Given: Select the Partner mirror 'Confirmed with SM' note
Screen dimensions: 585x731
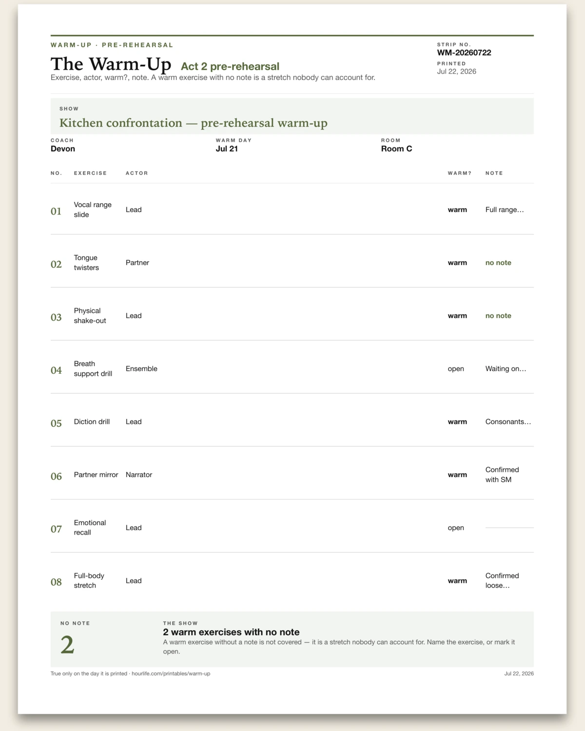Looking at the screenshot, I should coord(502,475).
